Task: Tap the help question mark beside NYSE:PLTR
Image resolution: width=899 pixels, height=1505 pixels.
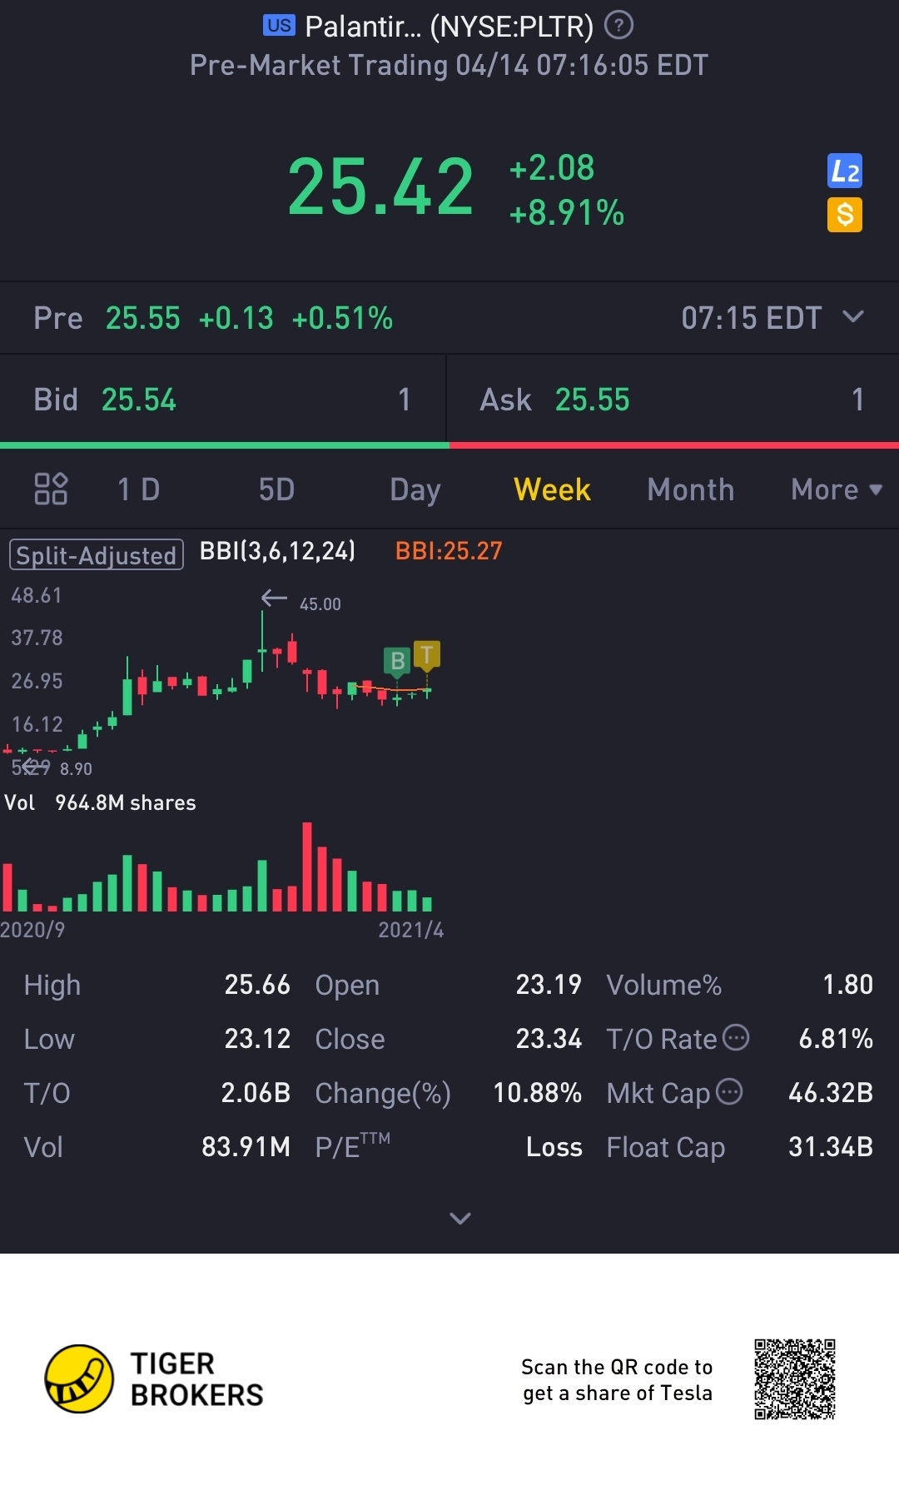Action: coord(618,26)
